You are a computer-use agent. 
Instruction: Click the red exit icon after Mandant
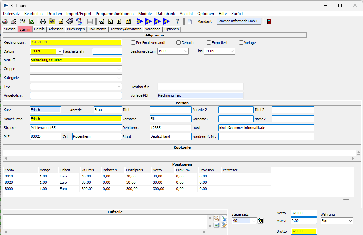click(x=269, y=21)
